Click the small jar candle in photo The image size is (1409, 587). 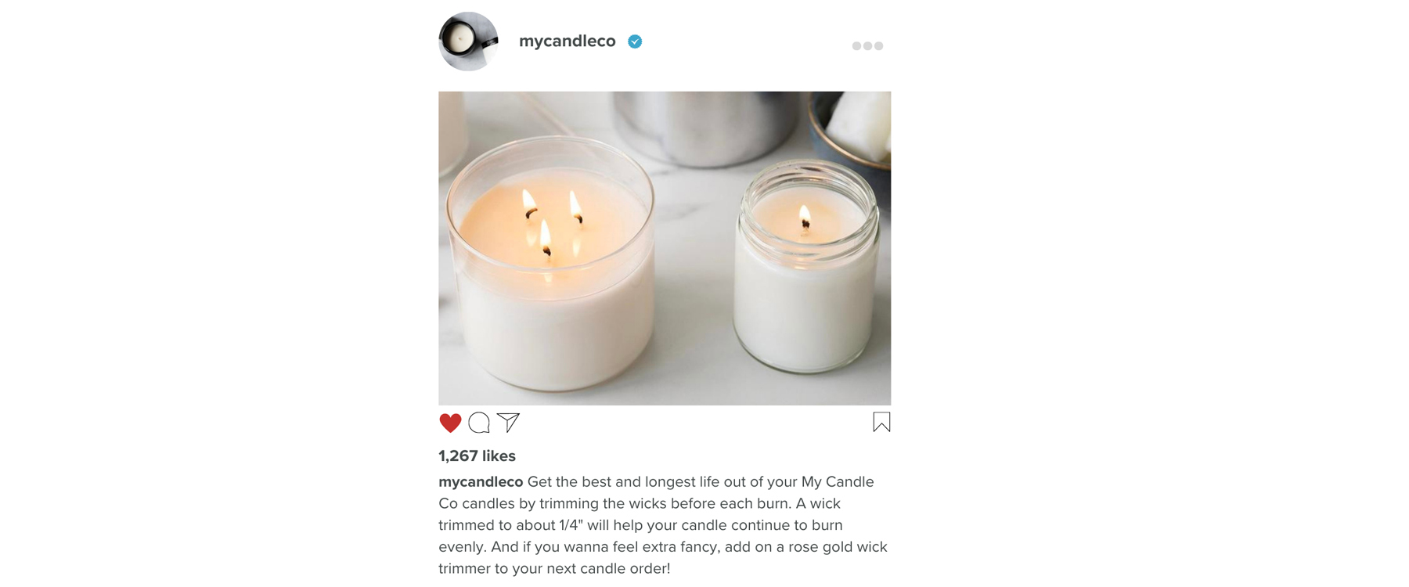point(806,266)
